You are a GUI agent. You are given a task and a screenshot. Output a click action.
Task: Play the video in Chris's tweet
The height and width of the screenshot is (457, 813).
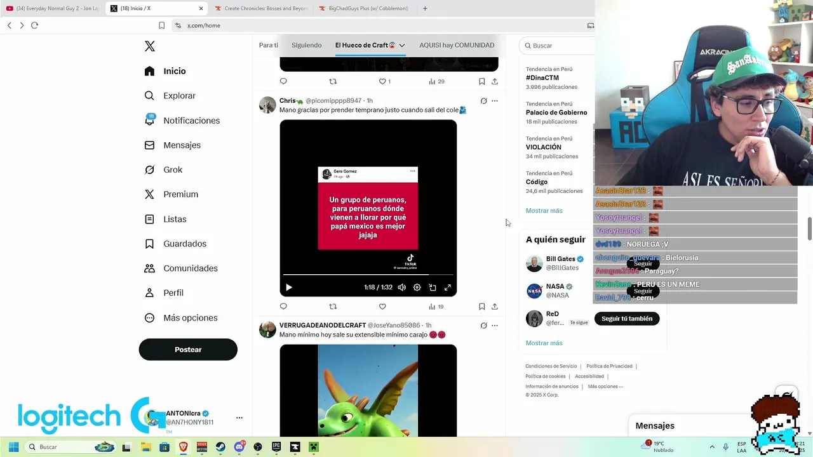pos(288,288)
